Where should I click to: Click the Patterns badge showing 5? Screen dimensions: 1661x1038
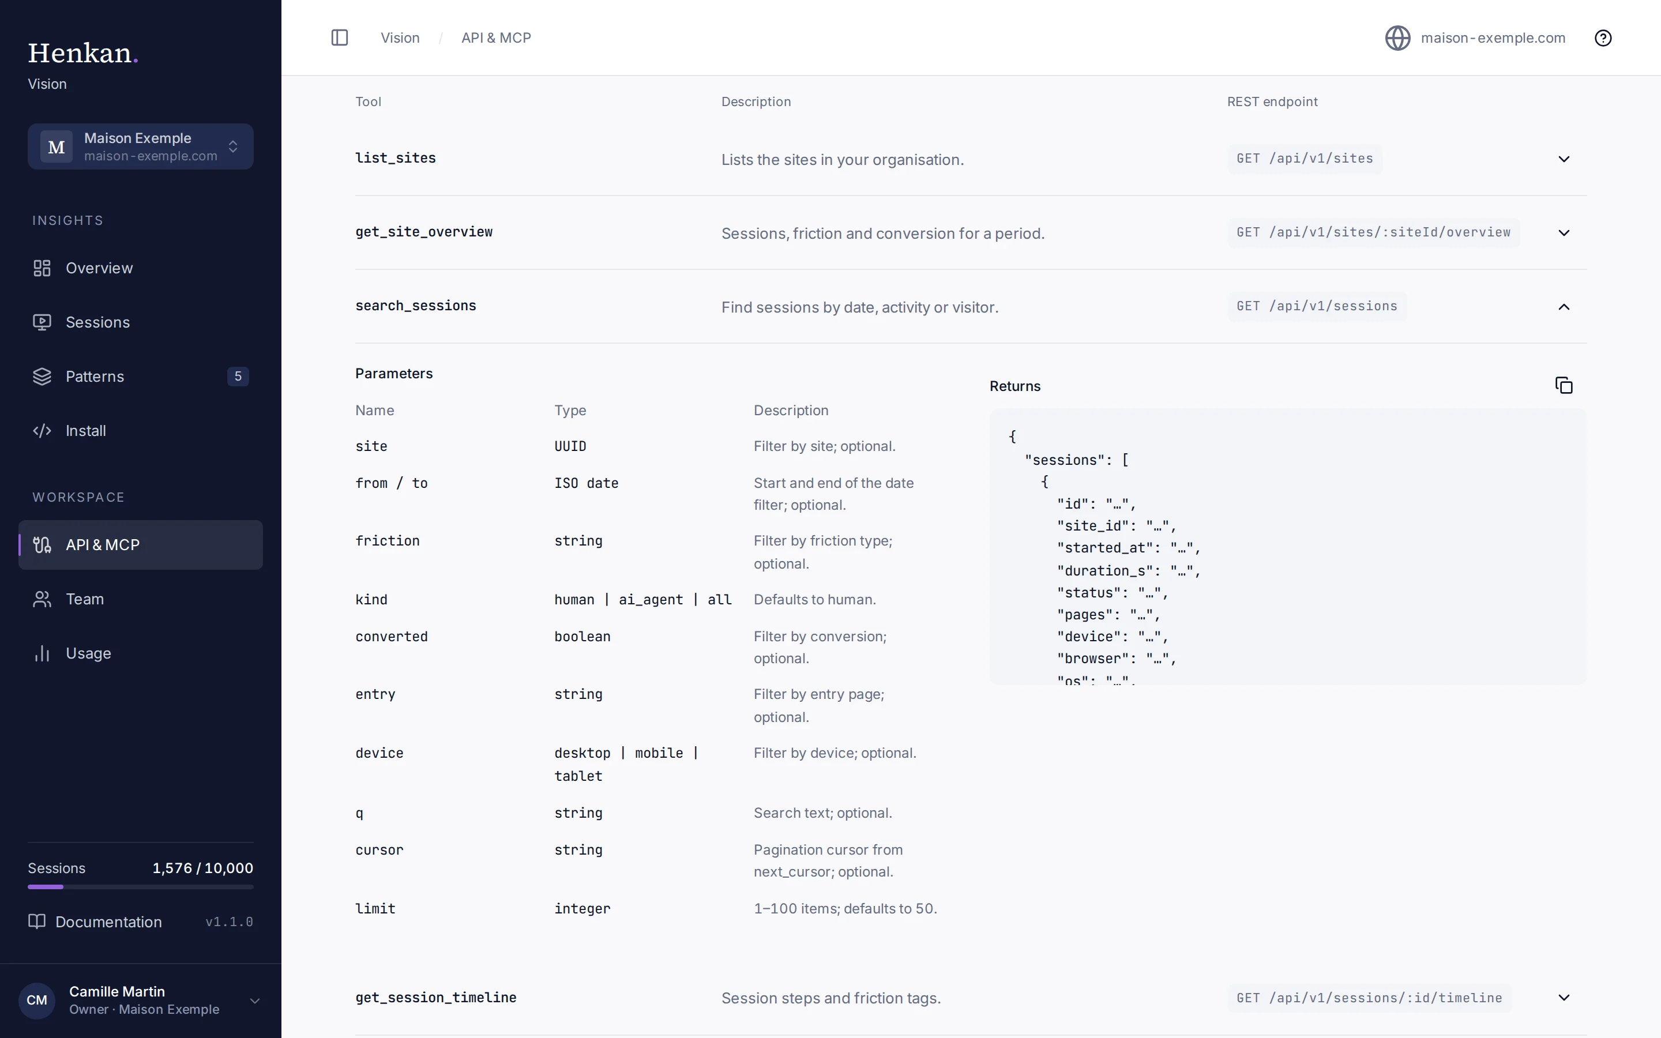click(x=238, y=376)
